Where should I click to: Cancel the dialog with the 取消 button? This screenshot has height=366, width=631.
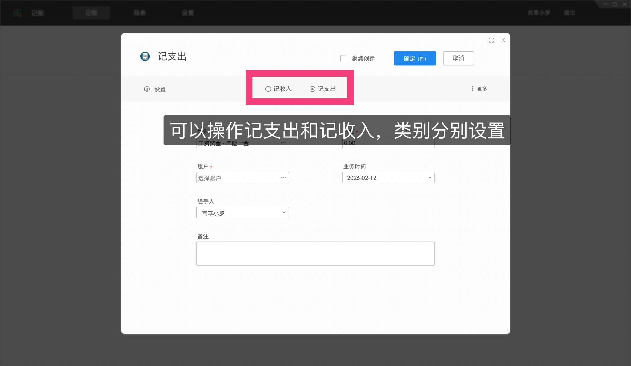tap(458, 58)
